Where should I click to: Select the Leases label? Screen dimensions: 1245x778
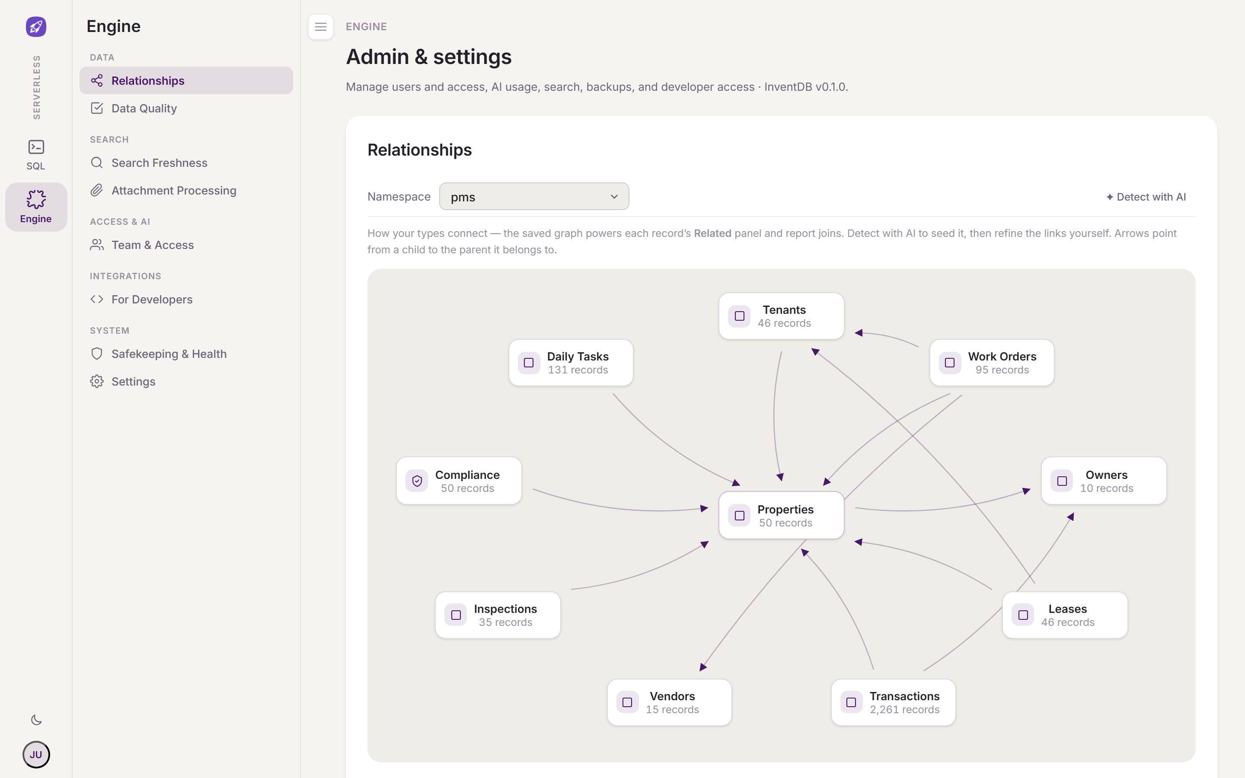pos(1067,609)
